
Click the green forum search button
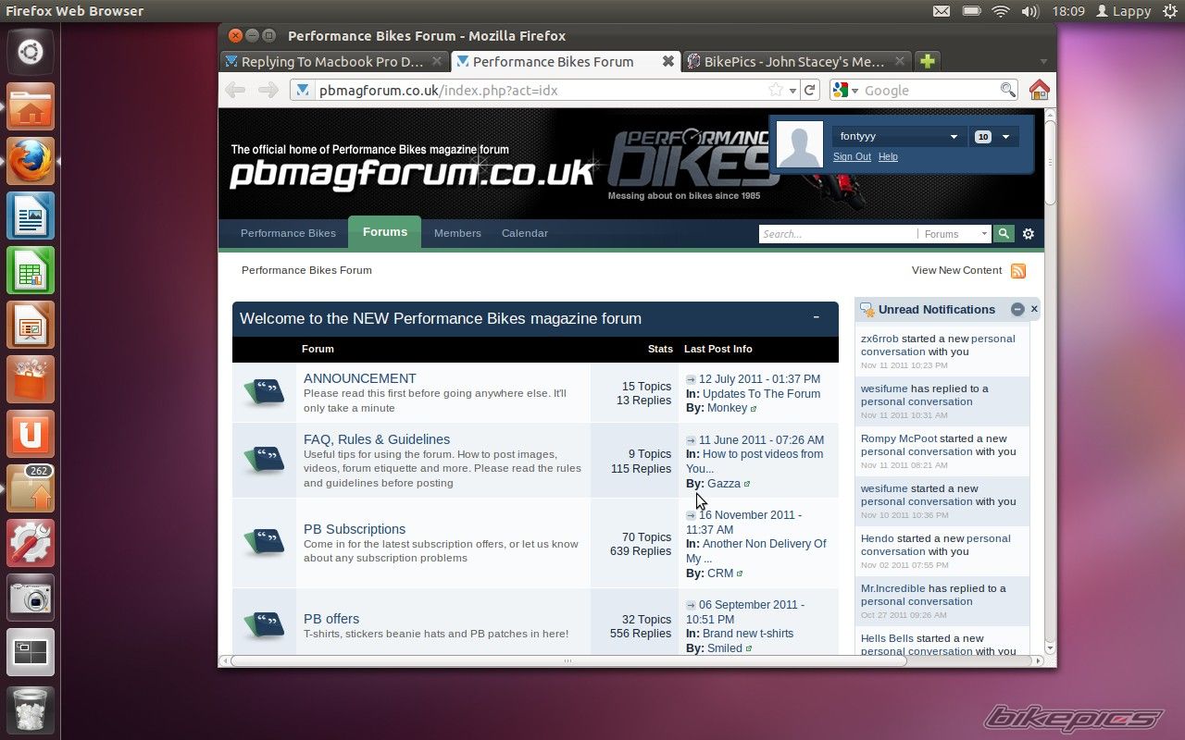pos(1004,234)
